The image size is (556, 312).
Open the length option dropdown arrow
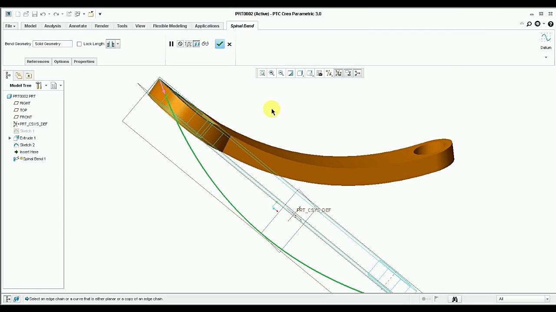click(x=118, y=44)
